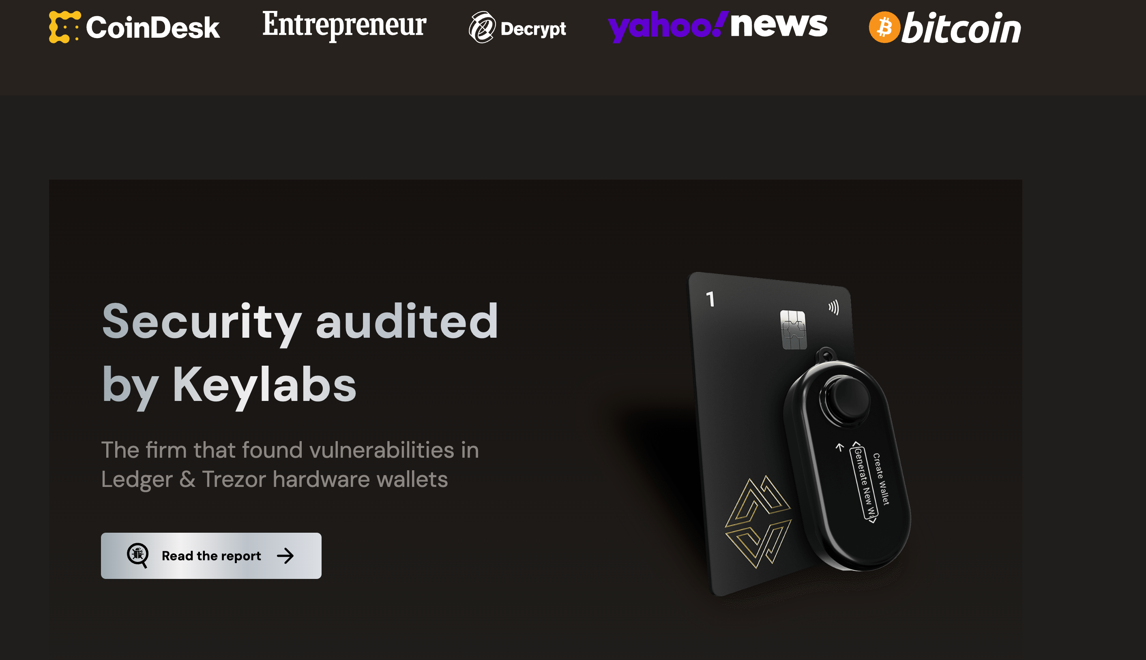Click the Decrypt circular emblem icon
1146x660 pixels.
[482, 27]
